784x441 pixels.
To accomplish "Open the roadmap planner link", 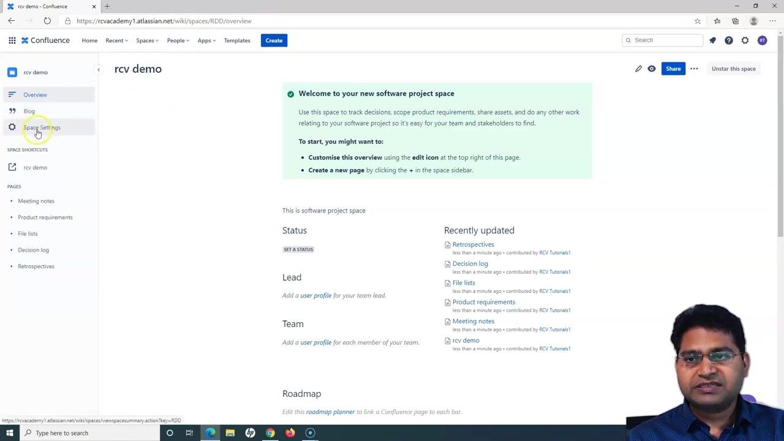I will coord(330,412).
